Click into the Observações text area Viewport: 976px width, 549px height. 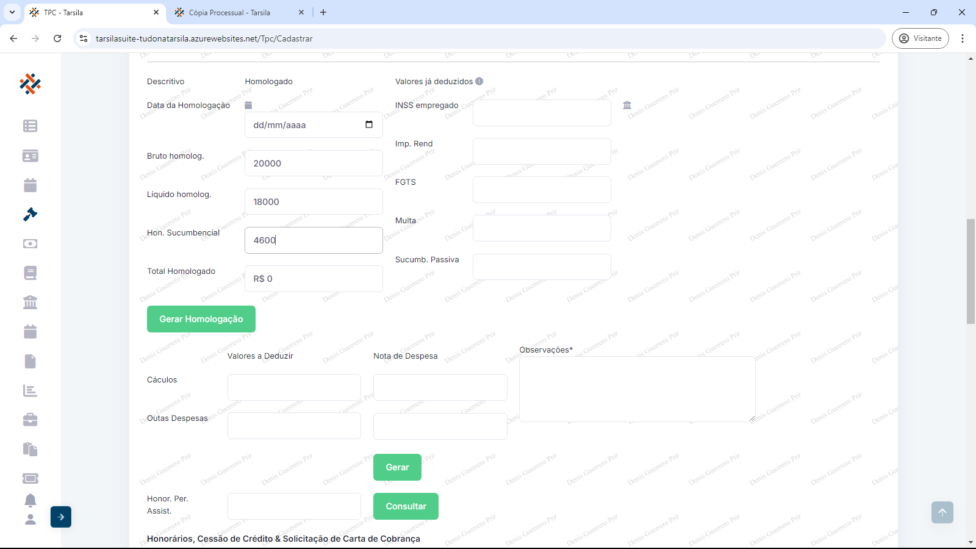click(637, 389)
